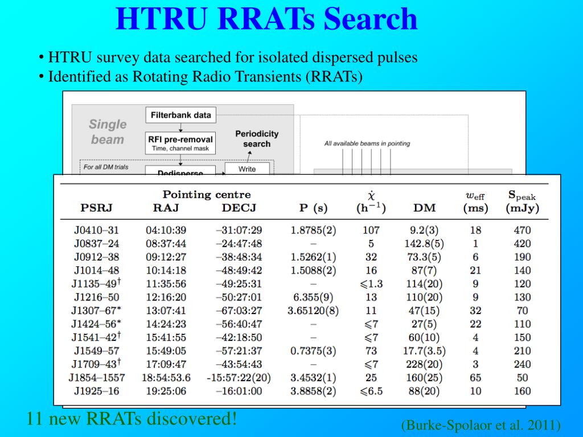This screenshot has height=437, width=583.
Task: Click pulsar name 'J1541–42'
Action: [x=96, y=337]
